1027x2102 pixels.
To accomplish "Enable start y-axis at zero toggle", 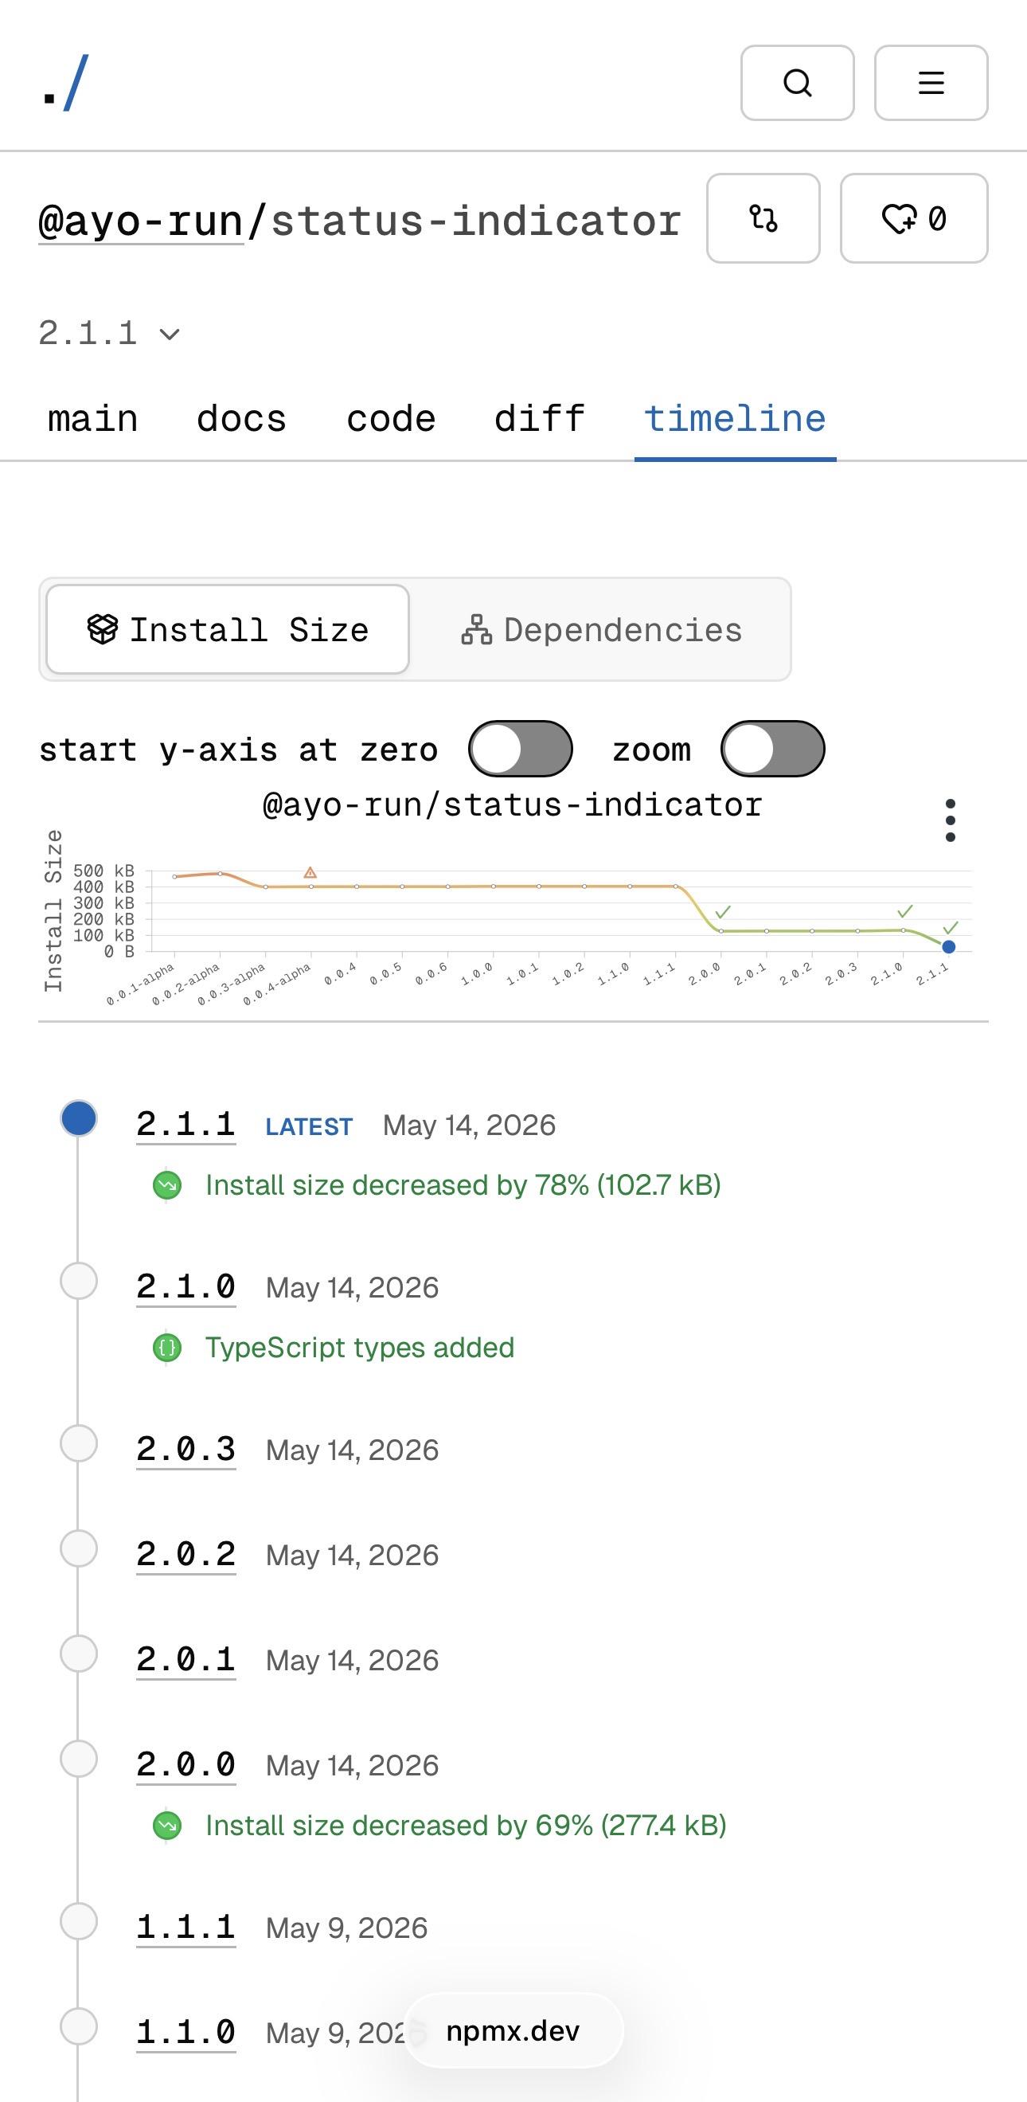I will pyautogui.click(x=521, y=748).
